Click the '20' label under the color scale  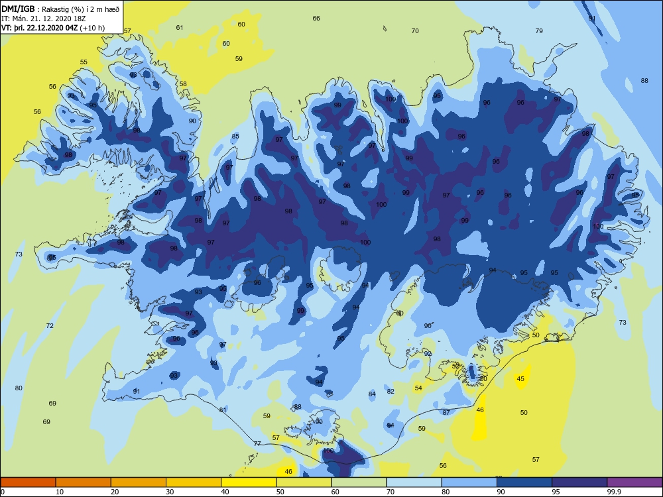[x=115, y=492]
